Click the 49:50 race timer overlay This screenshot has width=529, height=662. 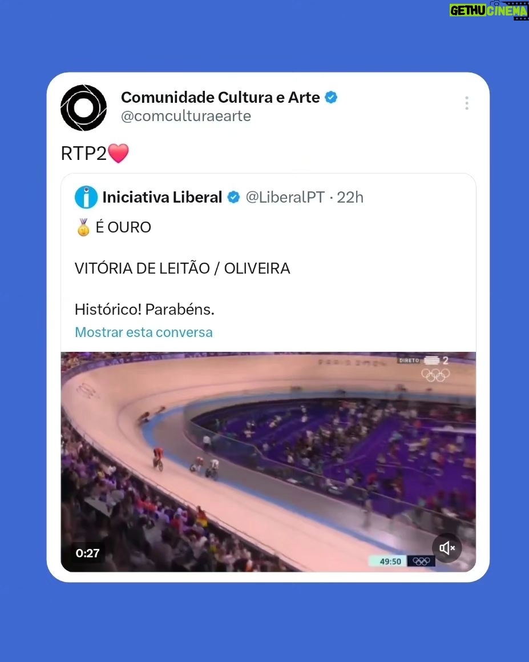click(x=390, y=561)
